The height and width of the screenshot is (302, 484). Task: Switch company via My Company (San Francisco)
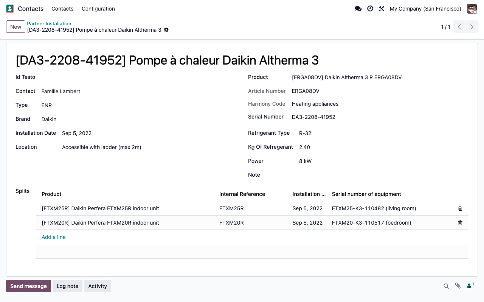coord(425,9)
